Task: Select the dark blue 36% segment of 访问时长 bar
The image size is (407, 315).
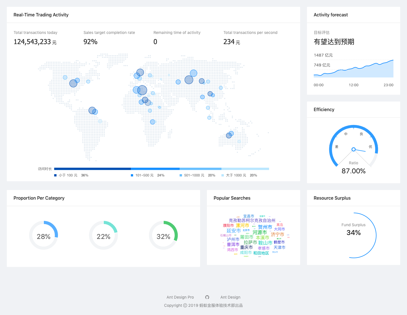Action: (x=92, y=169)
